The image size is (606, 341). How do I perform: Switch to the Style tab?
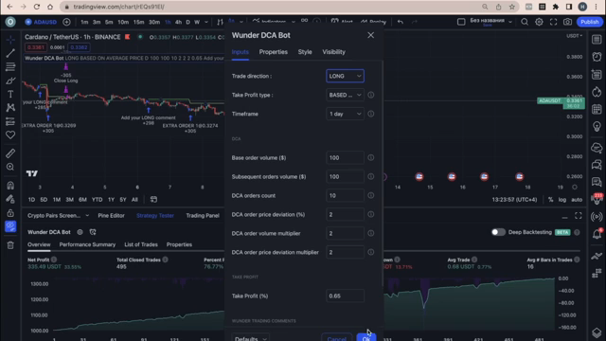(305, 52)
